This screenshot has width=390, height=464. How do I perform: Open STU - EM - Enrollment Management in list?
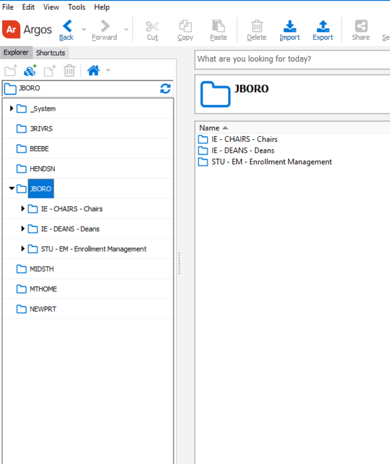pyautogui.click(x=271, y=161)
